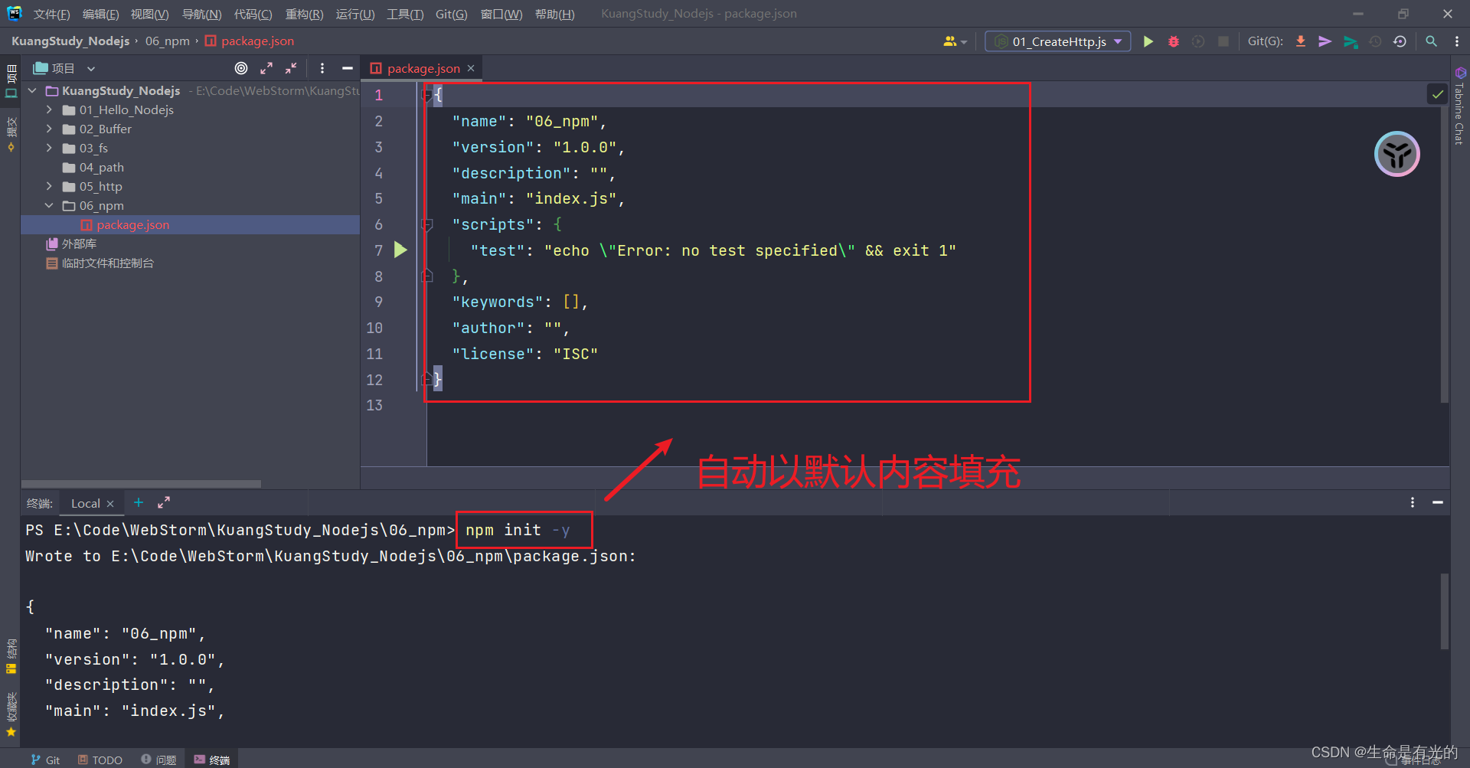Expand the 02_Buffer folder
This screenshot has width=1470, height=768.
[x=49, y=129]
